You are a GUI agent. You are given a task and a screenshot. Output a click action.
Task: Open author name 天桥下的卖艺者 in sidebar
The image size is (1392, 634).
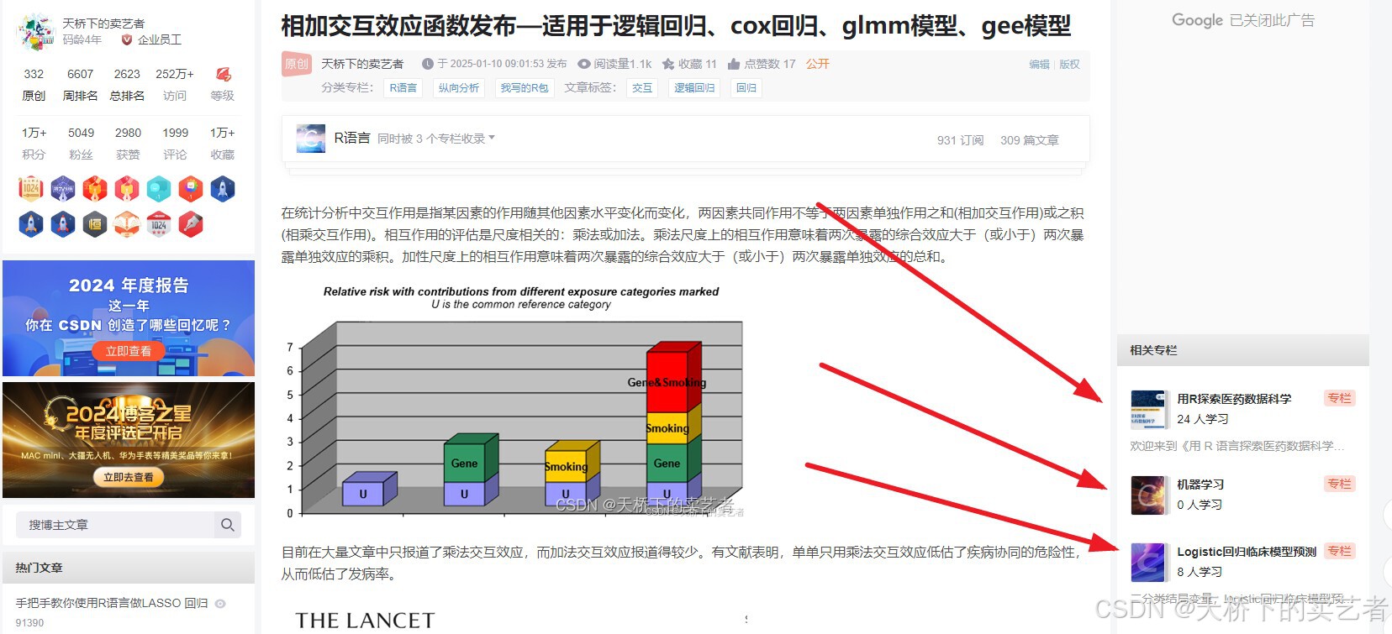click(x=103, y=24)
